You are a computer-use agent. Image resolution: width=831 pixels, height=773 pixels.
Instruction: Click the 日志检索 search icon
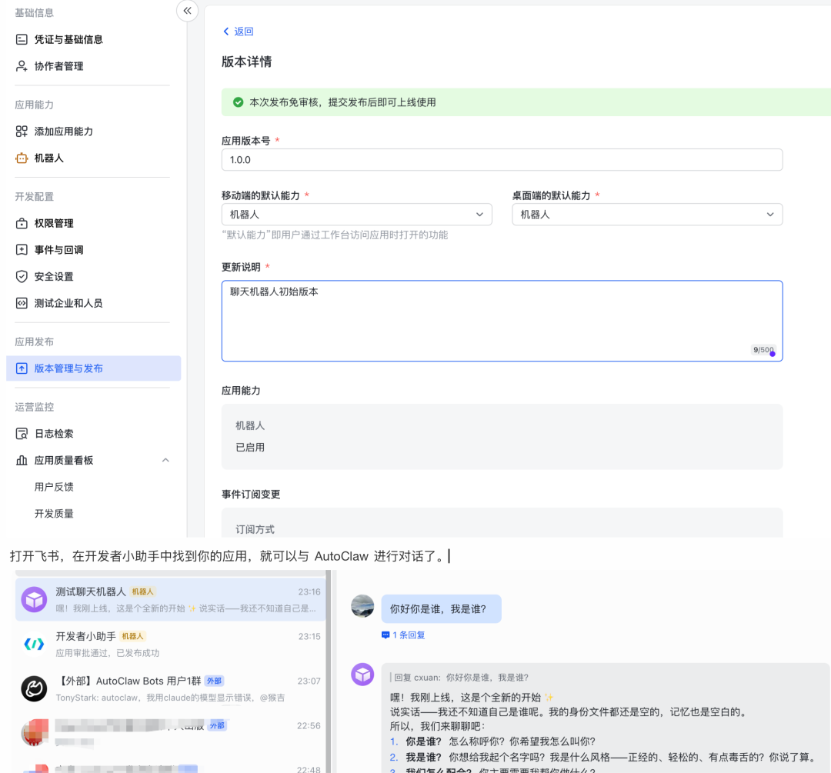pyautogui.click(x=22, y=433)
